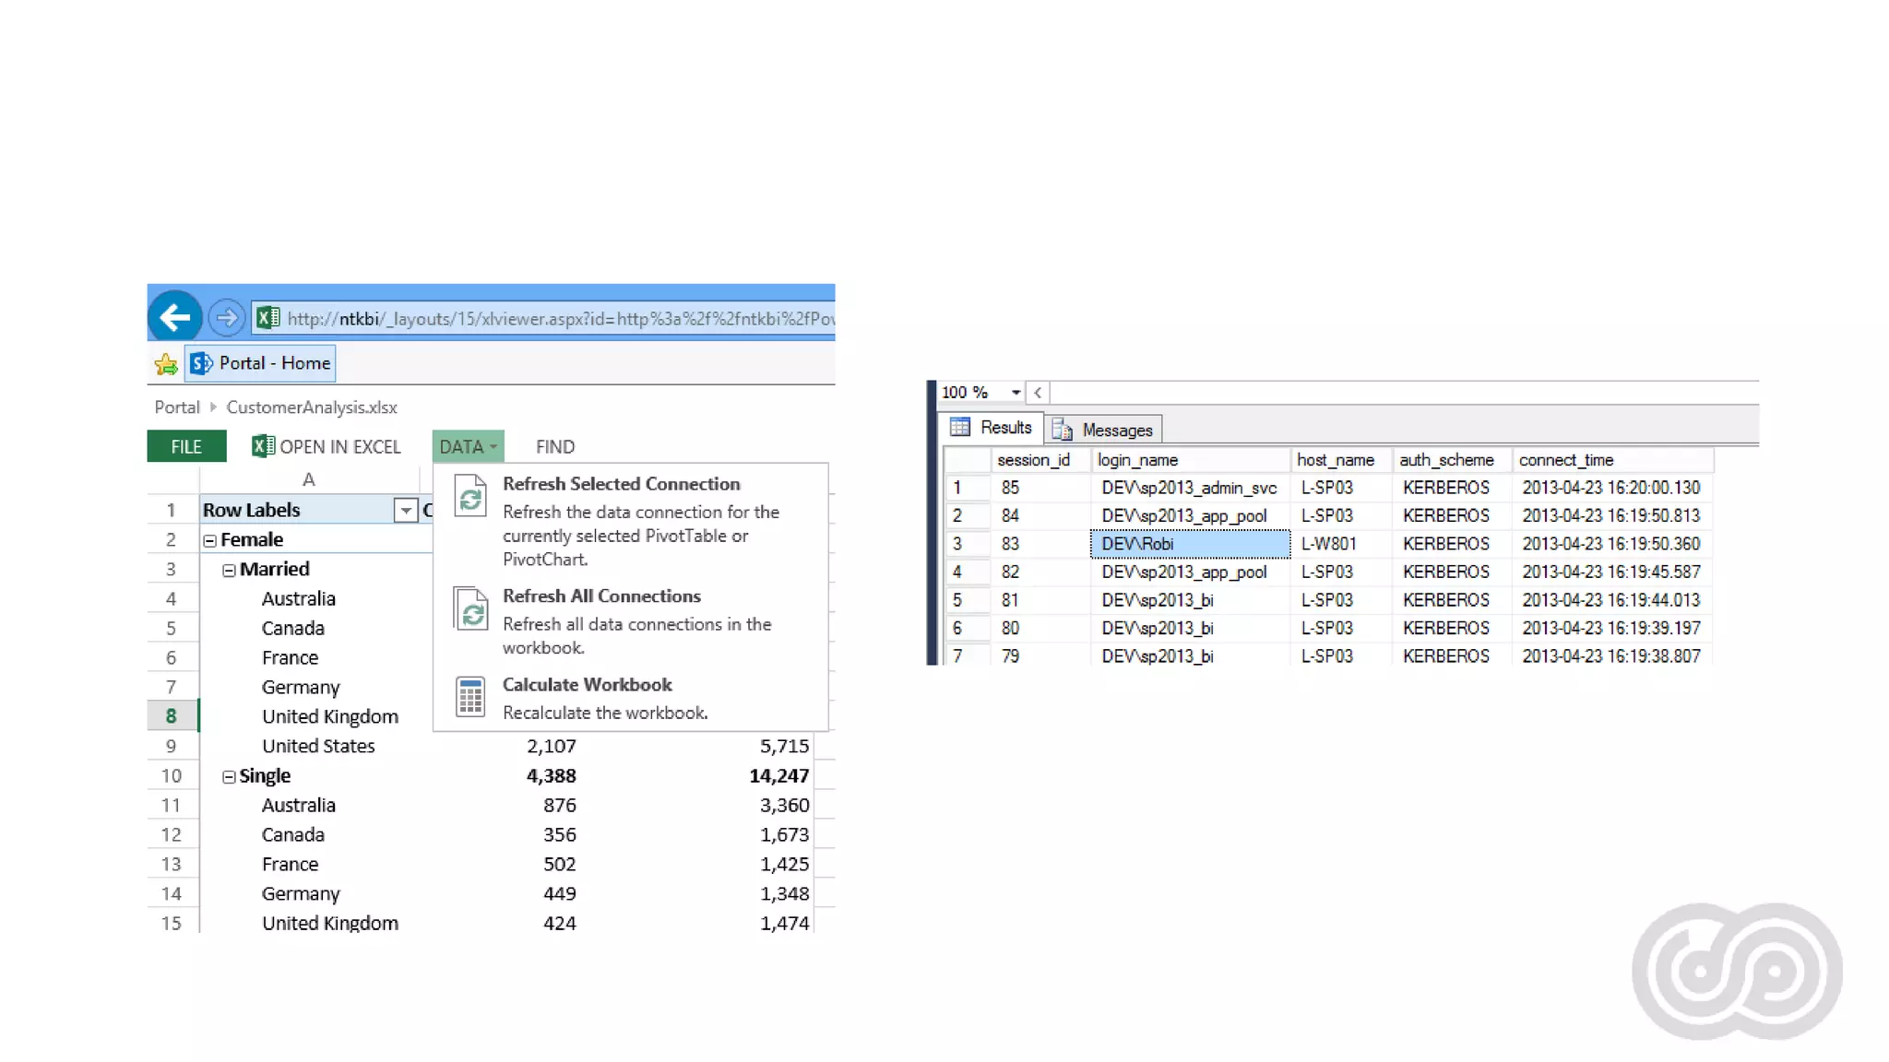Open the 100 % zoom dropdown
The image size is (1889, 1062).
click(1016, 393)
